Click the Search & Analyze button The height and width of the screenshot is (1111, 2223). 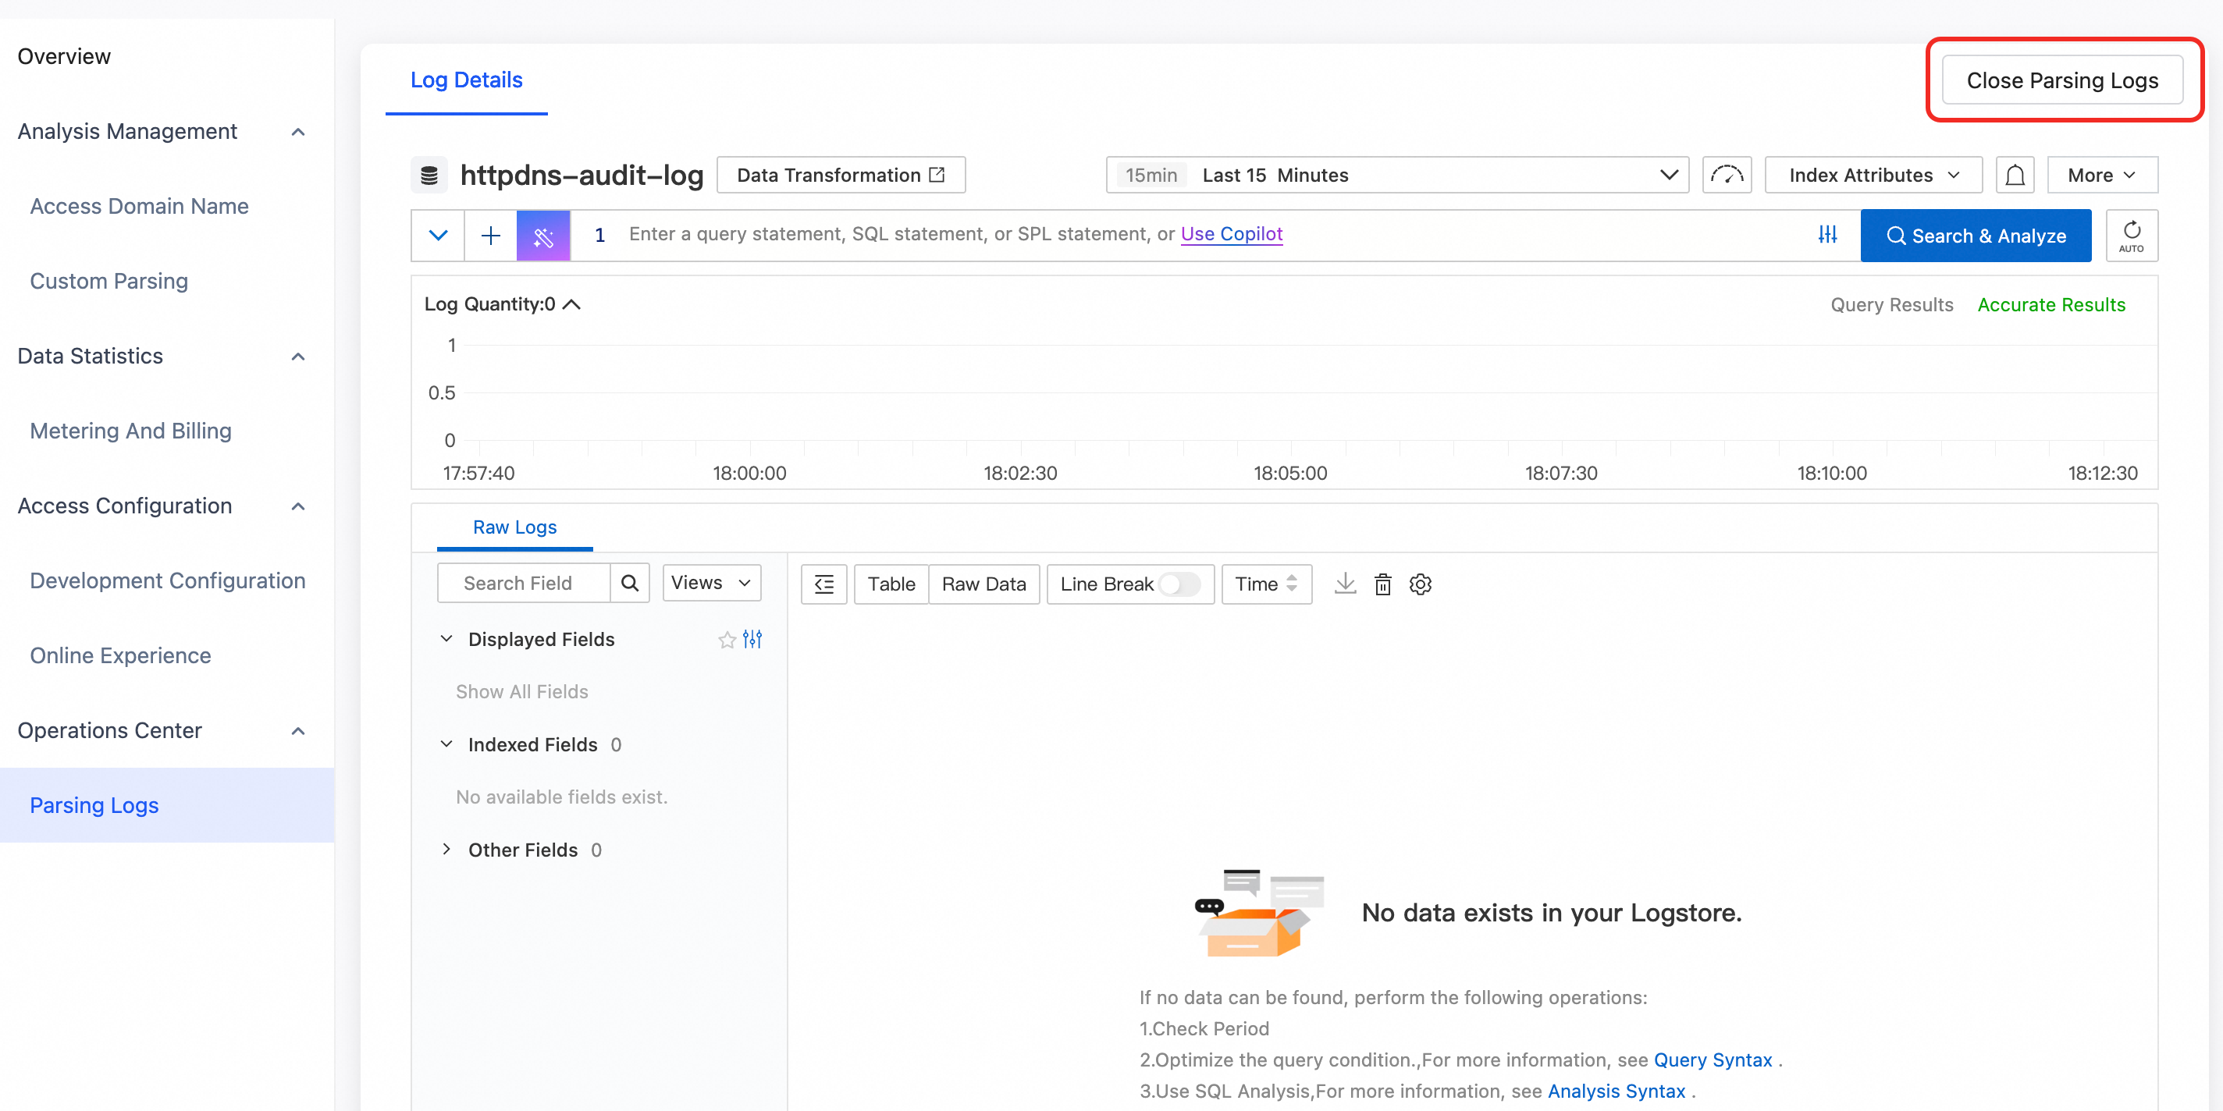click(1976, 236)
